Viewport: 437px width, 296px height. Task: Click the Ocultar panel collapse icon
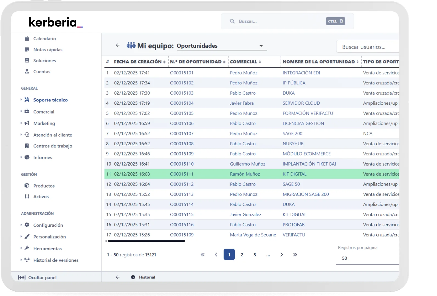tap(22, 277)
